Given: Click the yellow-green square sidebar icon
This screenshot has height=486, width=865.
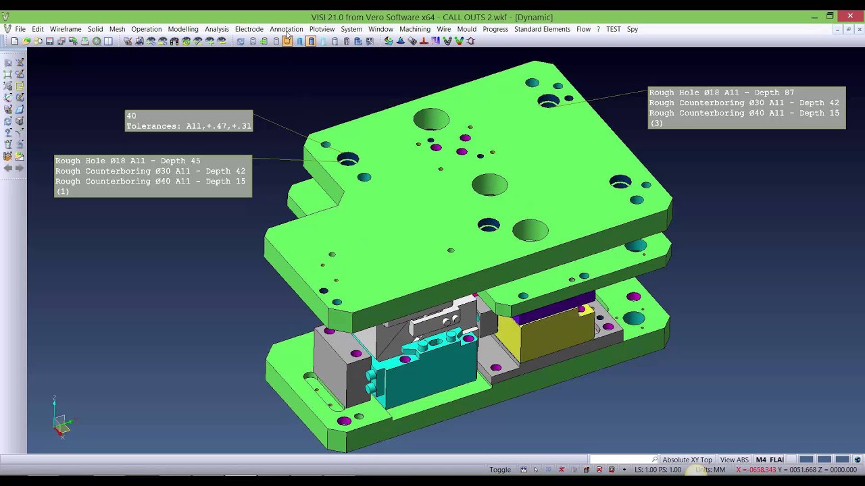Looking at the screenshot, I should (20, 86).
